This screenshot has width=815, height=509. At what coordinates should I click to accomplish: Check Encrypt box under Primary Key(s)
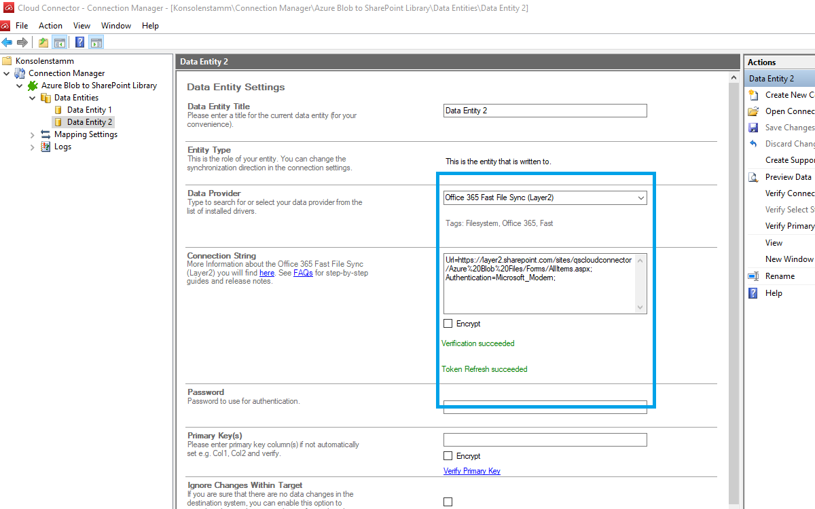448,456
